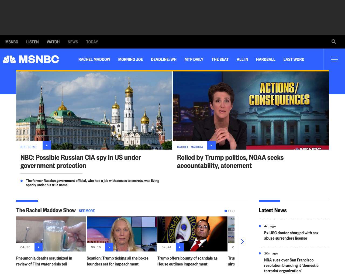
Task: Open the Pneumonia deaths Flint headline
Action: pyautogui.click(x=44, y=261)
